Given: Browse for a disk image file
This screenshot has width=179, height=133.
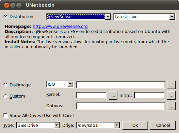Looking at the screenshot, I should pyautogui.click(x=171, y=85).
